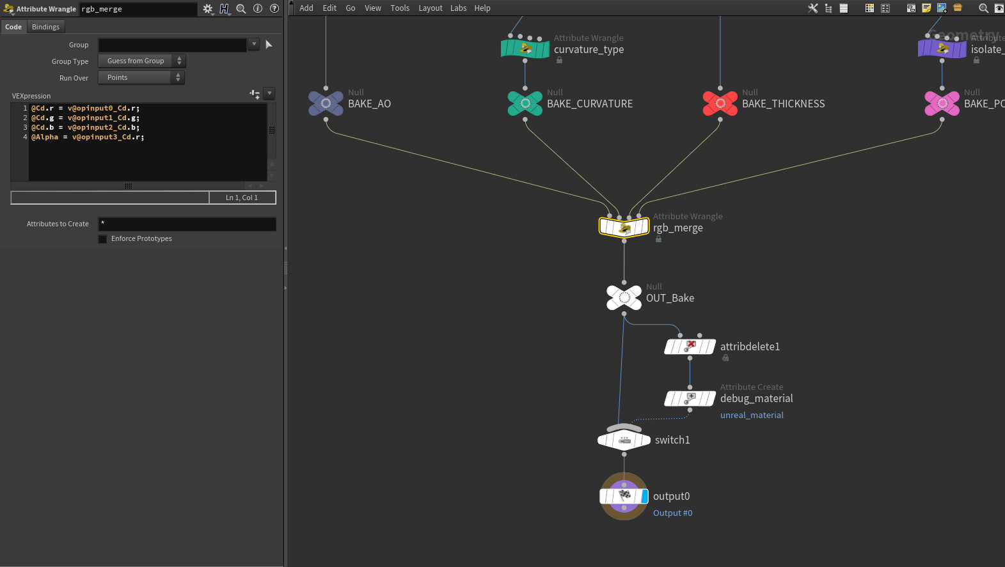Open the Help menu
This screenshot has width=1005, height=567.
click(482, 8)
